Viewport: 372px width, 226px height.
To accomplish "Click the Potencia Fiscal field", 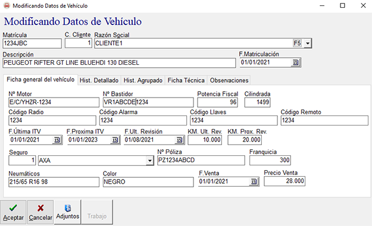I will point(218,102).
